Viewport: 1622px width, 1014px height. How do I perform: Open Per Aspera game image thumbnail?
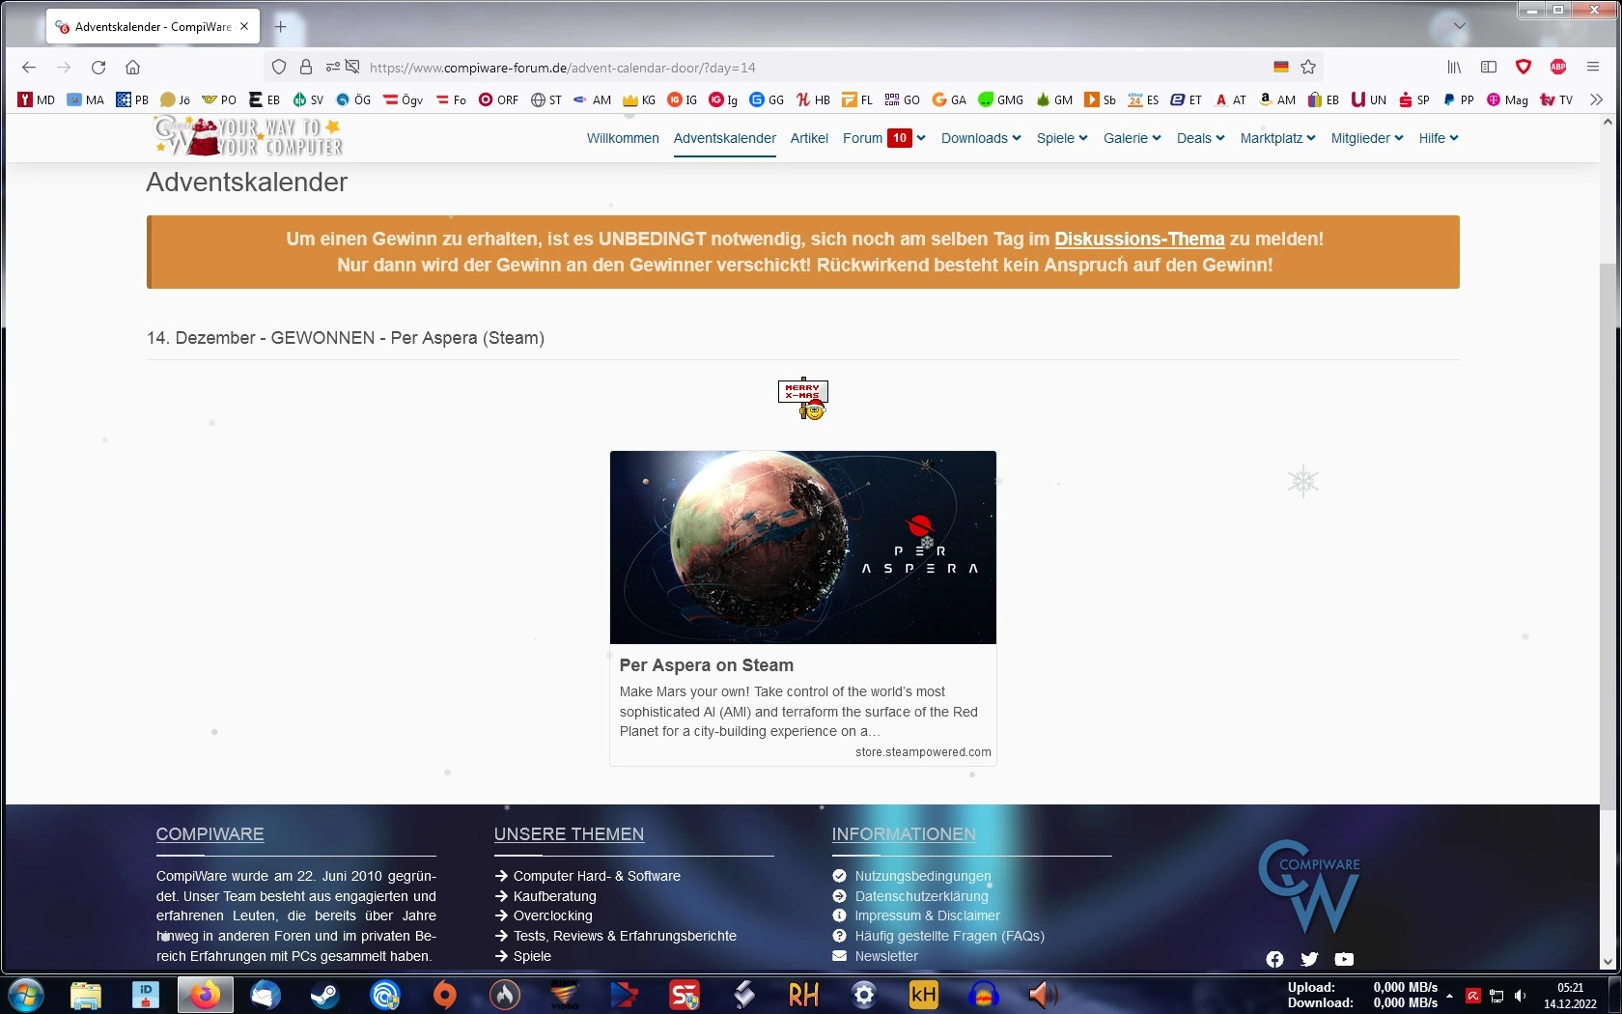(x=803, y=548)
